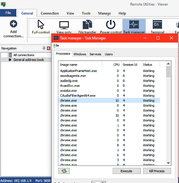Viewport: 179px width, 183px height.
Task: Click the process list scroll down arrow
Action: [168, 163]
